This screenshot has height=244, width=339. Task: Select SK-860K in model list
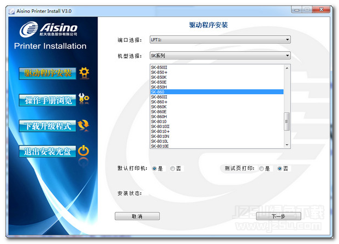(217, 107)
